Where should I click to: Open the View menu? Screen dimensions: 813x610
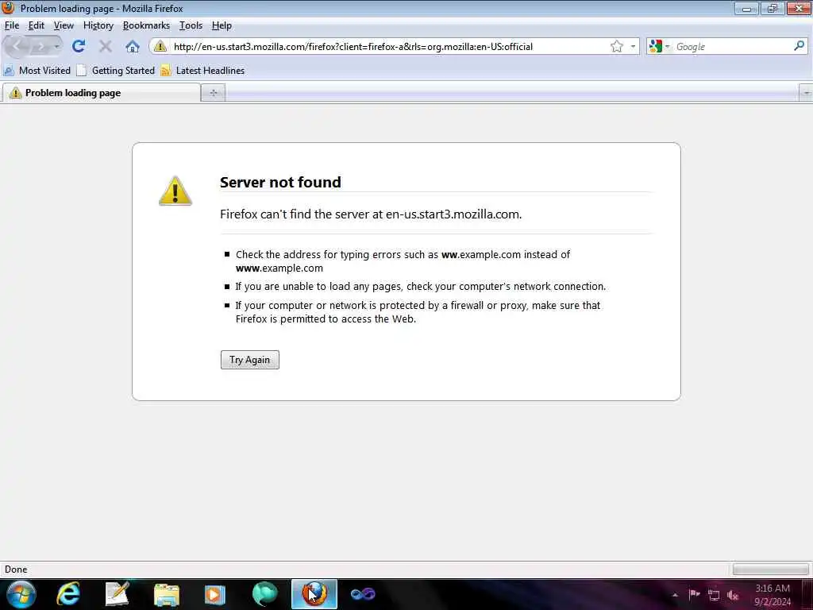click(x=64, y=25)
